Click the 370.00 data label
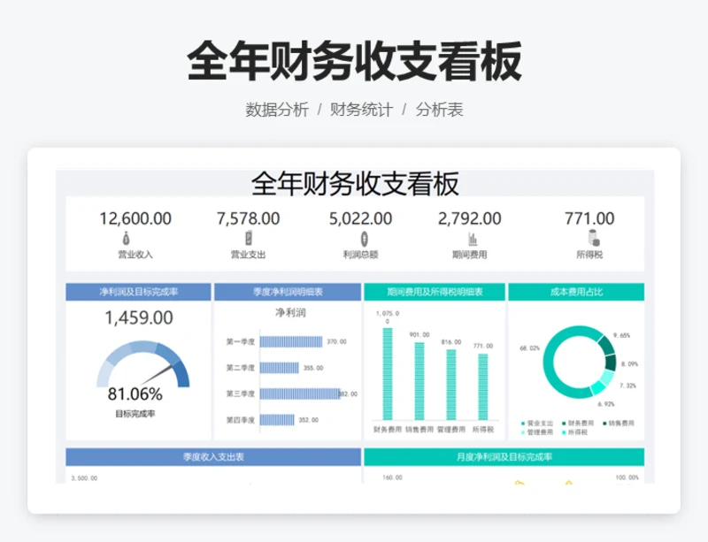The height and width of the screenshot is (542, 708). click(336, 341)
